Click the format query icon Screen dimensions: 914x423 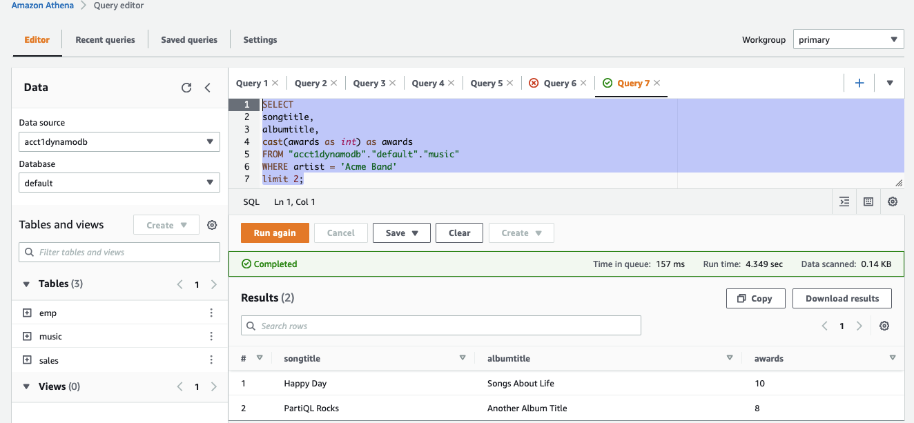pos(844,201)
